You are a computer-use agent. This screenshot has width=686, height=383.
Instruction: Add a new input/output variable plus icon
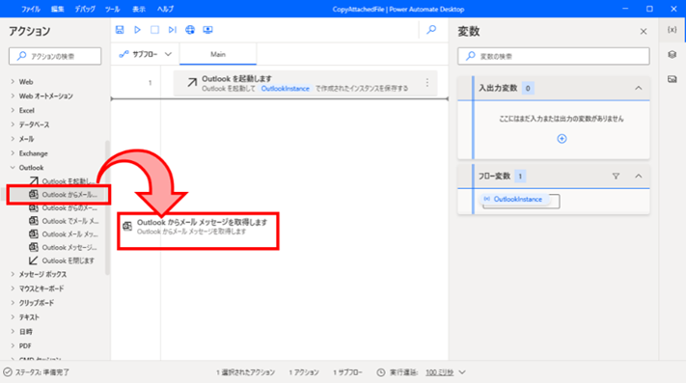pyautogui.click(x=562, y=139)
